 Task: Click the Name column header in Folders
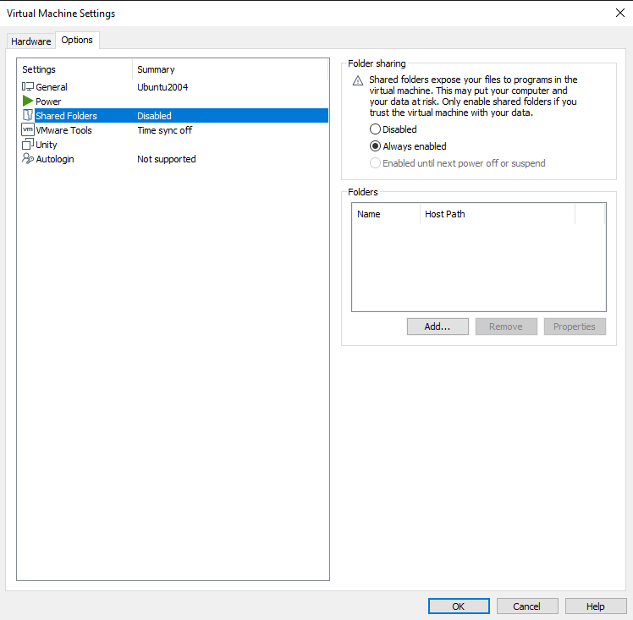387,214
